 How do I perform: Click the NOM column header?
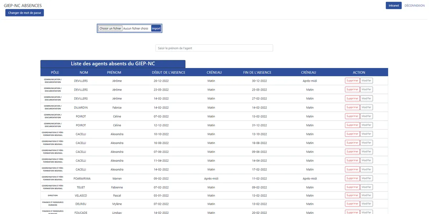[84, 72]
